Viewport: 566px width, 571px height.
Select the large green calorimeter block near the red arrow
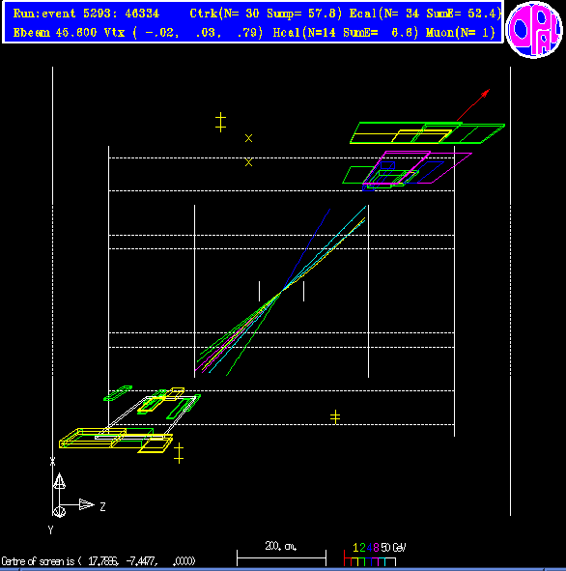[x=427, y=133]
